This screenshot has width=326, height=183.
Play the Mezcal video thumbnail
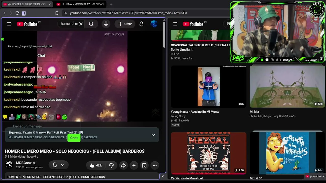point(209,153)
